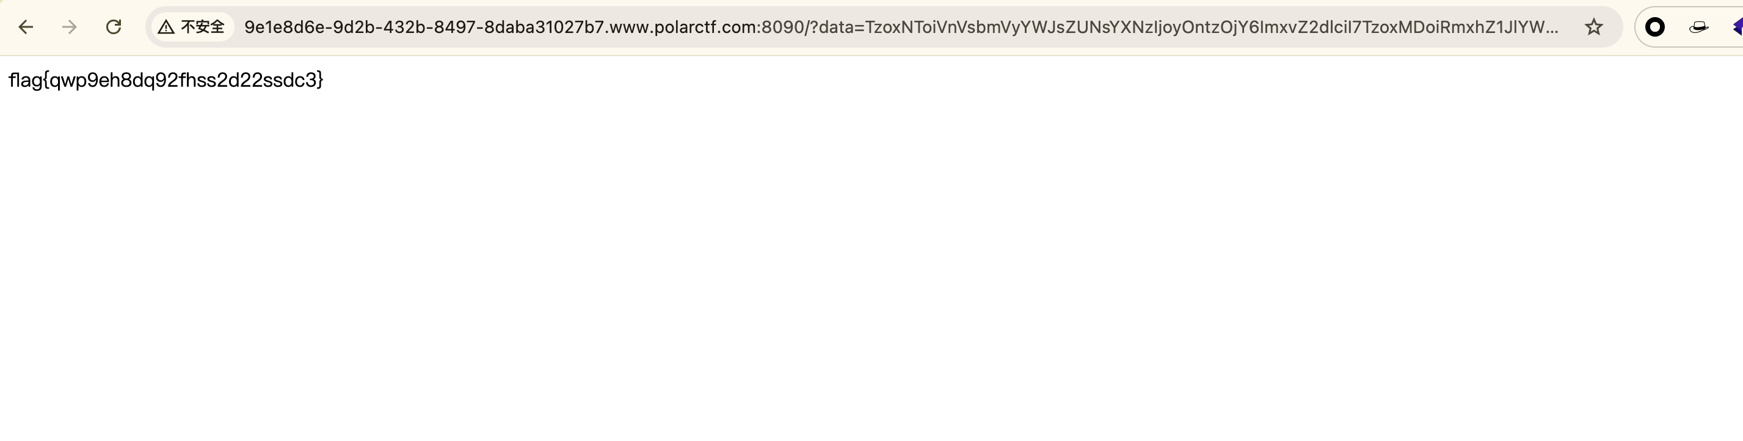Focus the address bar URL text
The image size is (1743, 441).
pos(901,27)
